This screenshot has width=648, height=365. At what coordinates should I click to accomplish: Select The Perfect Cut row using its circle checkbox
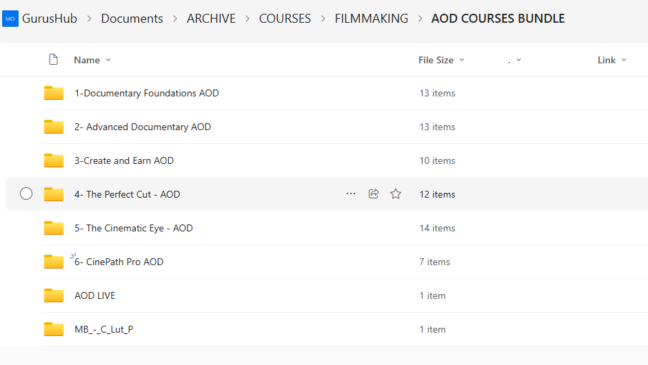26,194
